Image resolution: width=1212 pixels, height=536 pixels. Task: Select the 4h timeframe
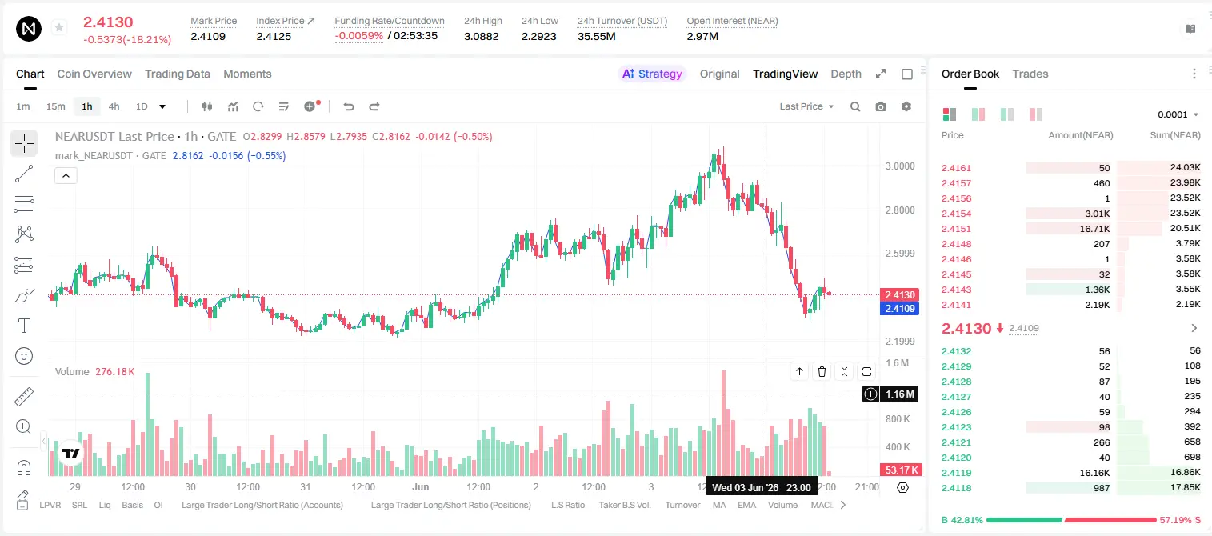pyautogui.click(x=114, y=106)
